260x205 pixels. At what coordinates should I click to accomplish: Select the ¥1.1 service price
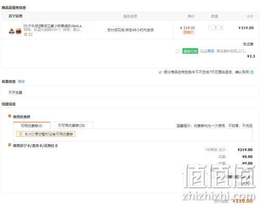pyautogui.click(x=251, y=56)
